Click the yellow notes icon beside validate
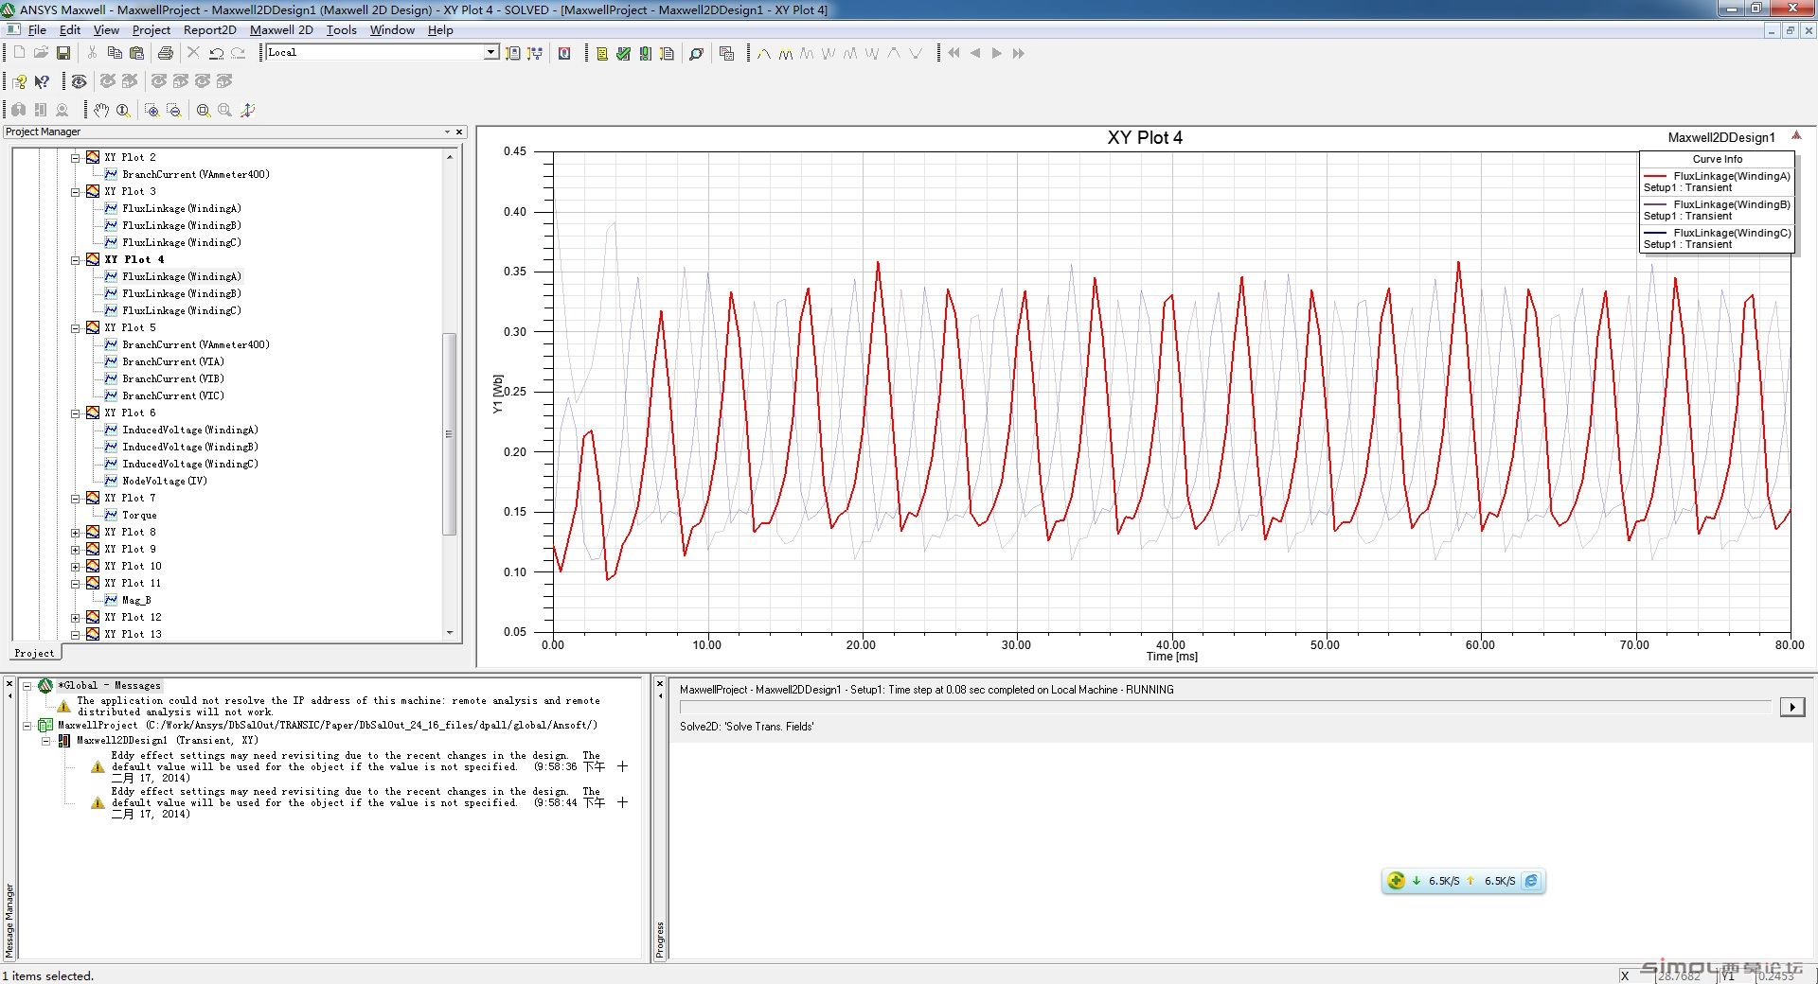This screenshot has width=1818, height=984. point(601,54)
